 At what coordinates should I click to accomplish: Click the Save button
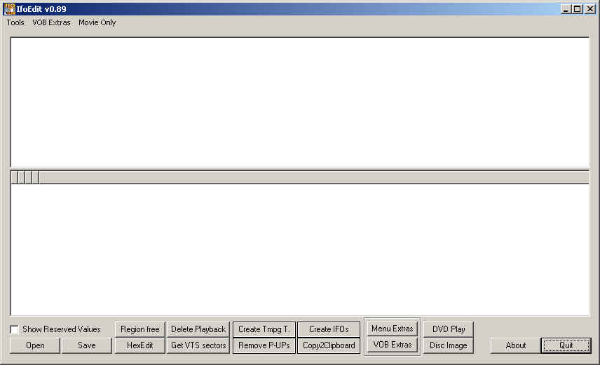click(86, 345)
